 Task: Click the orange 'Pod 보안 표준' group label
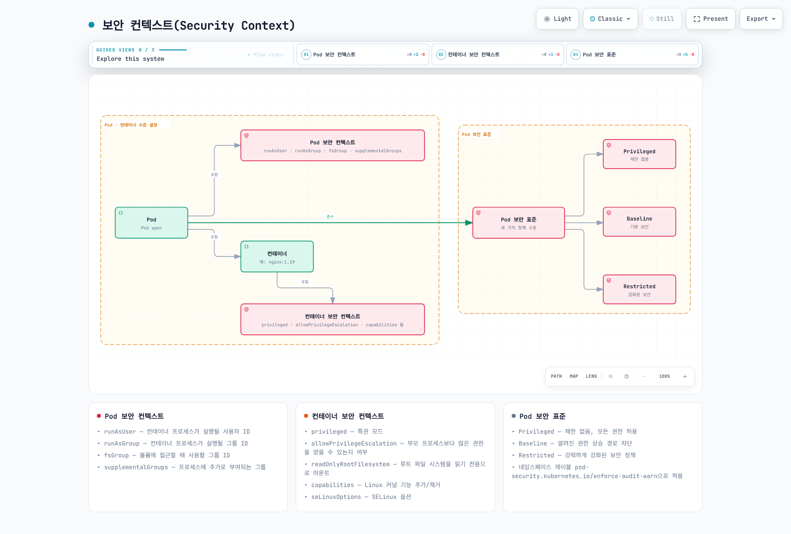477,134
